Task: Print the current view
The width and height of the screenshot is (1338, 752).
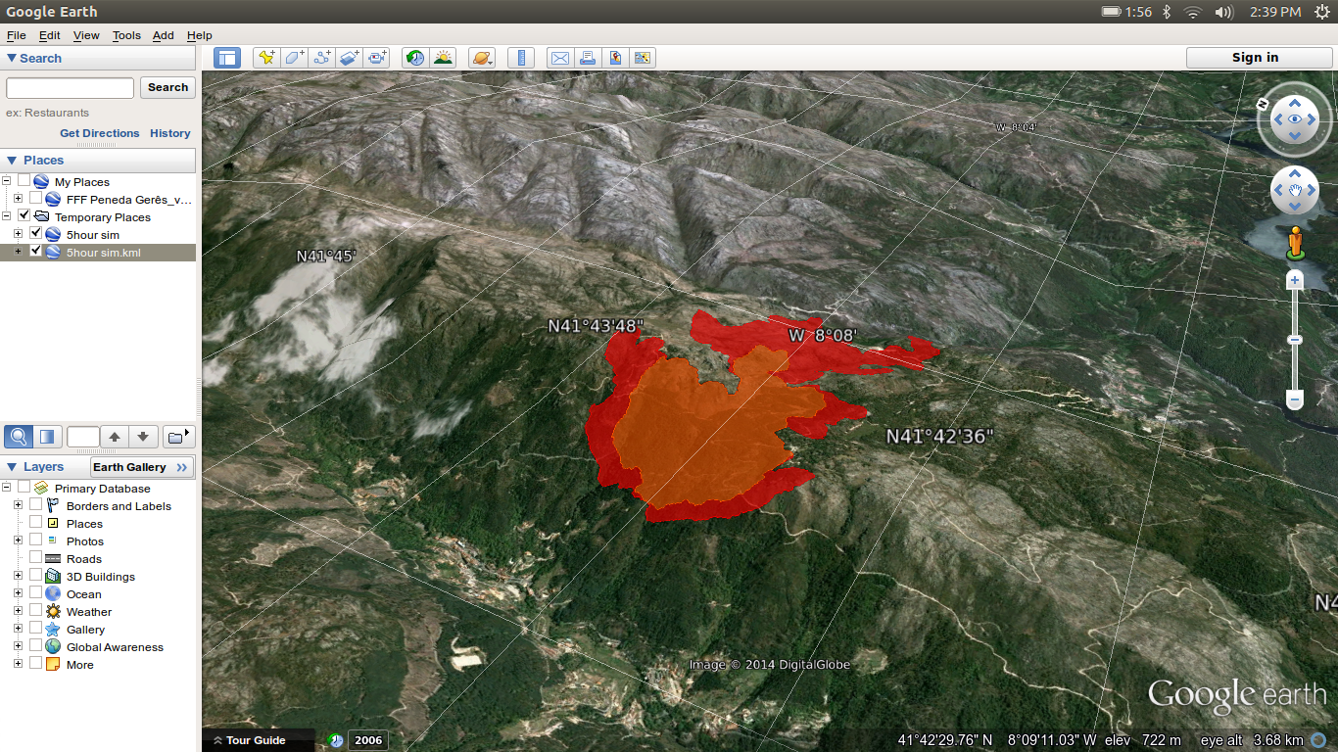Action: coord(588,58)
